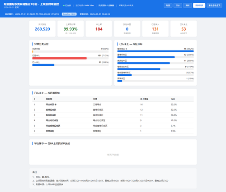The width and height of the screenshot is (226, 192).
Task: Click the update time 18:57:16 text
Action: pyautogui.click(x=95, y=14)
